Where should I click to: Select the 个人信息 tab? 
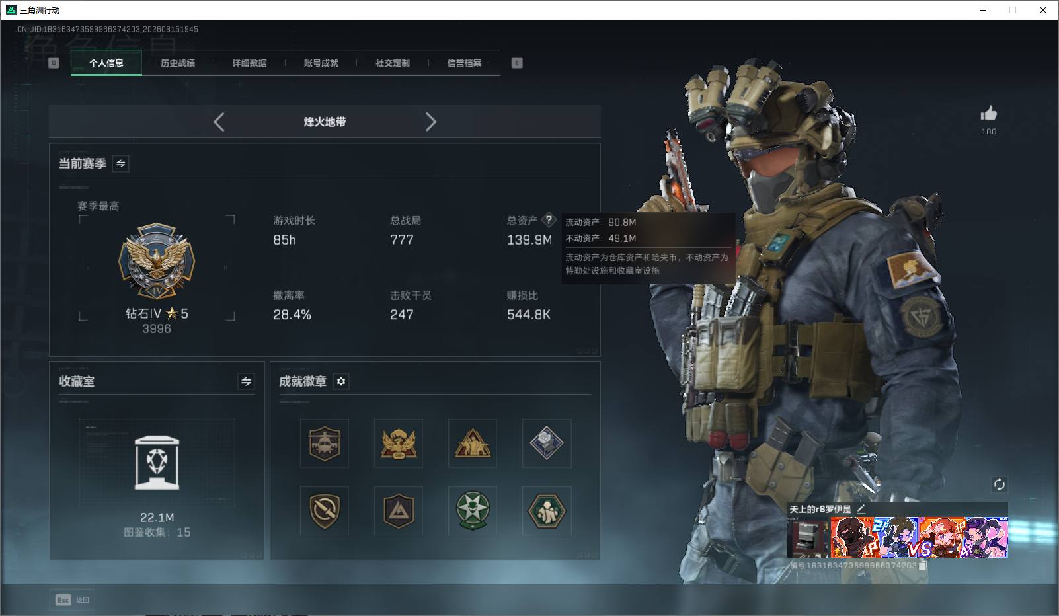pos(106,63)
